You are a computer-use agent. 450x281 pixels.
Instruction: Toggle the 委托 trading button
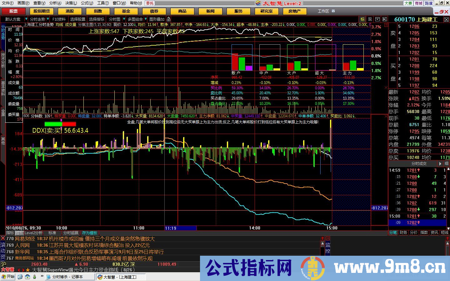tap(150, 3)
